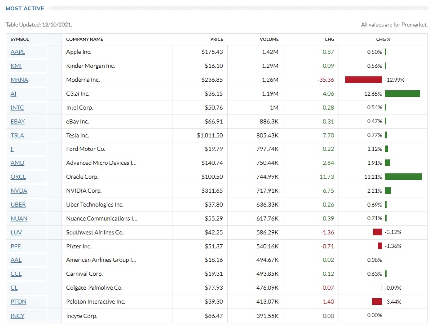Click the MOST ACTIVE heading
This screenshot has height=331, width=436.
[25, 9]
